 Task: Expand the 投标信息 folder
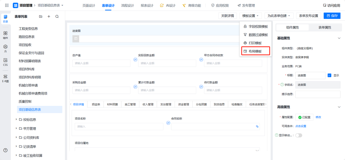pos(17,119)
